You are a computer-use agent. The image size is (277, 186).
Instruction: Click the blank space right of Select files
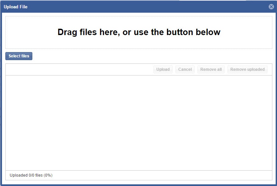150,56
